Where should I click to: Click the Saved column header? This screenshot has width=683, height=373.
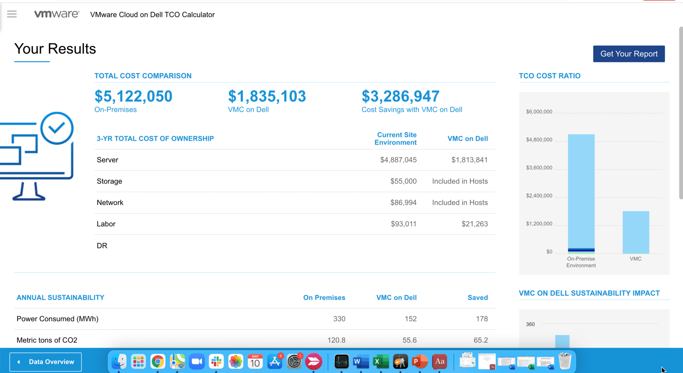coord(478,298)
